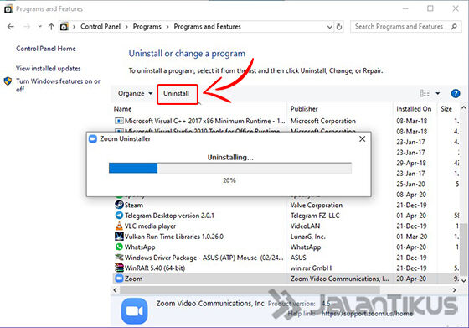Image resolution: width=469 pixels, height=328 pixels.
Task: Click Zoom Video Communications publisher cell
Action: [x=339, y=279]
